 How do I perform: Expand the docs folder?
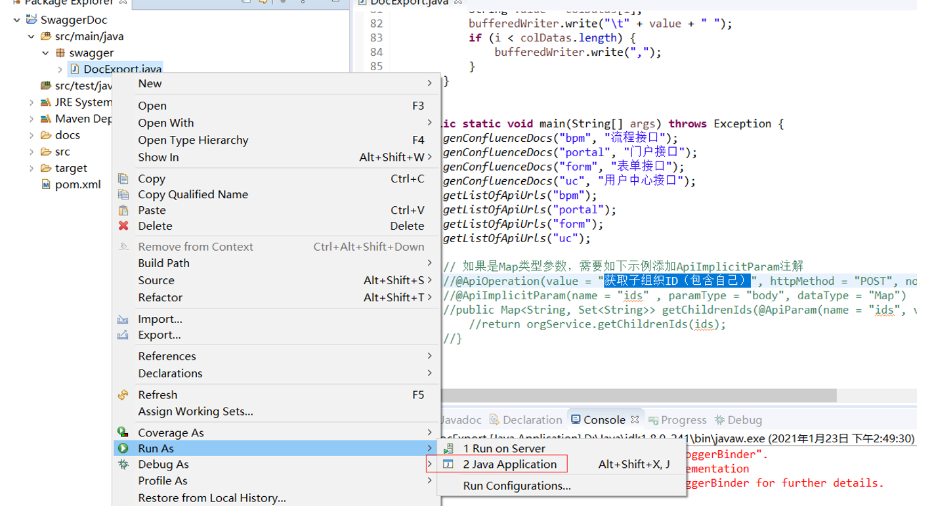pyautogui.click(x=31, y=135)
